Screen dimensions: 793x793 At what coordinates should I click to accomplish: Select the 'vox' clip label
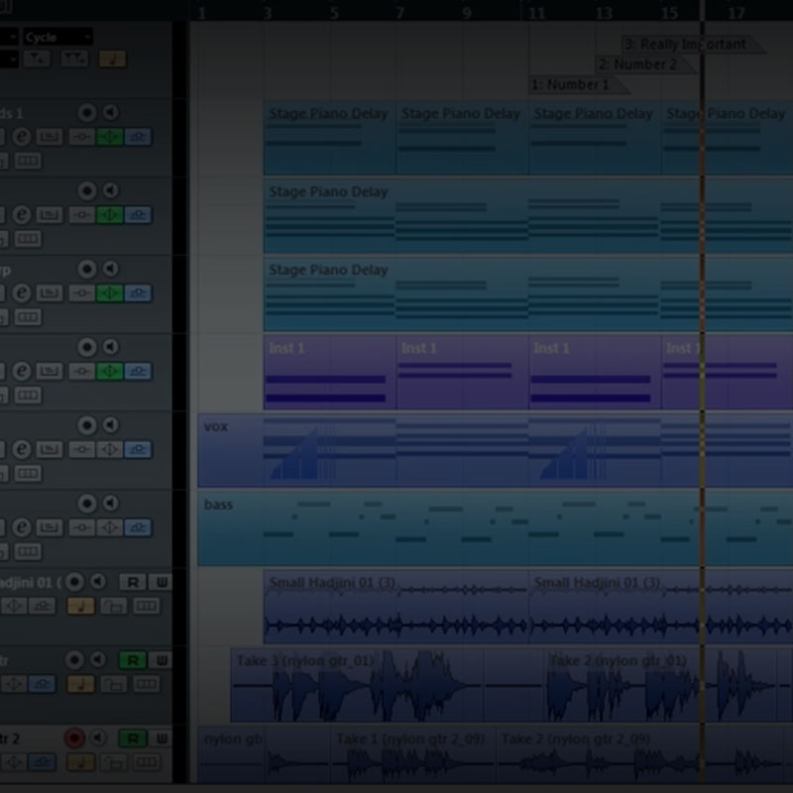tap(215, 426)
